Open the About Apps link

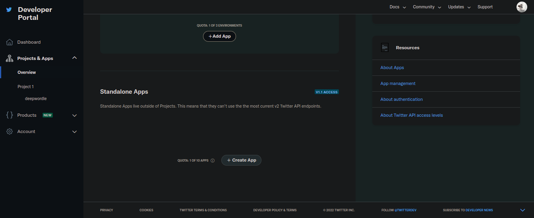(x=392, y=68)
